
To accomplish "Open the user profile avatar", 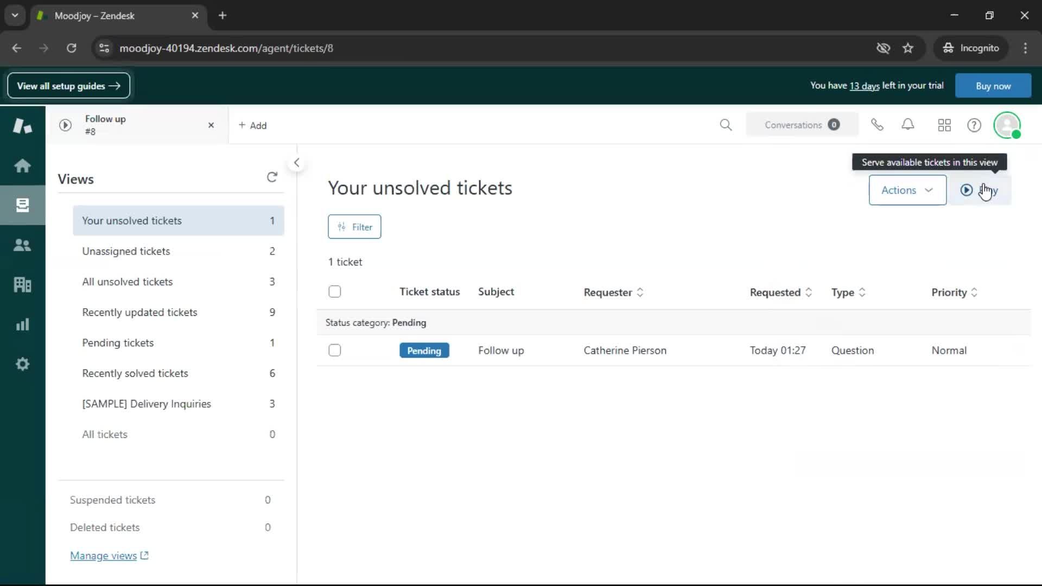I will point(1007,125).
